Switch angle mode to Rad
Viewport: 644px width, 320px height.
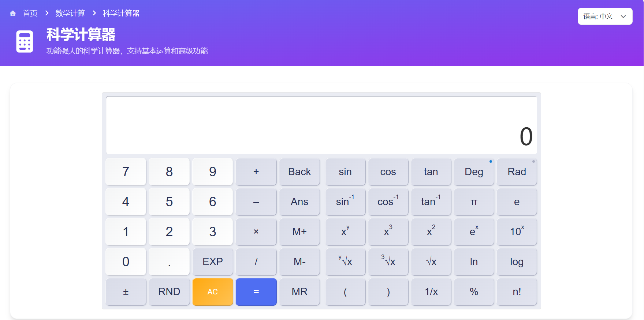517,172
